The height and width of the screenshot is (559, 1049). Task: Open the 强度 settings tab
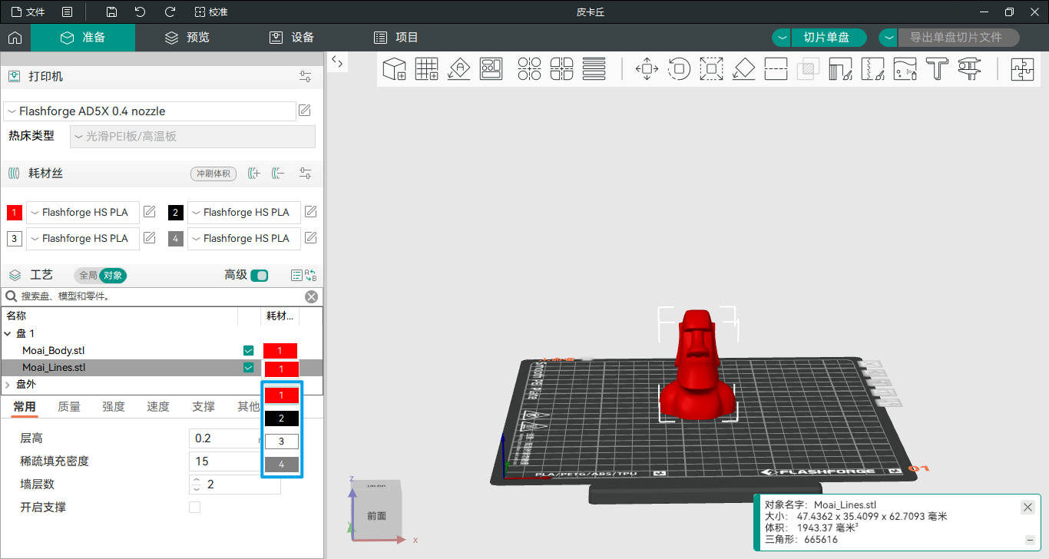tap(114, 406)
